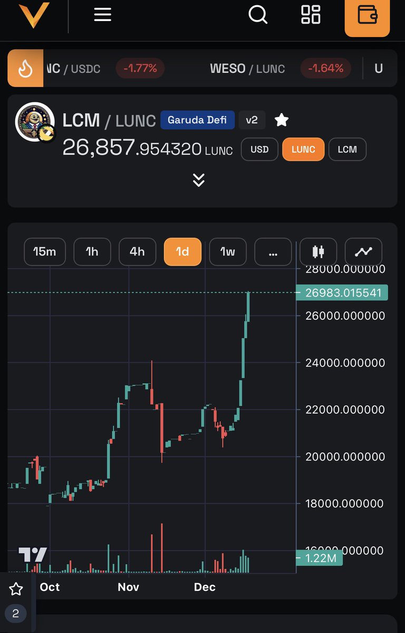The image size is (405, 633).
Task: Tap the 26,857.954320 price value
Action: tap(132, 148)
